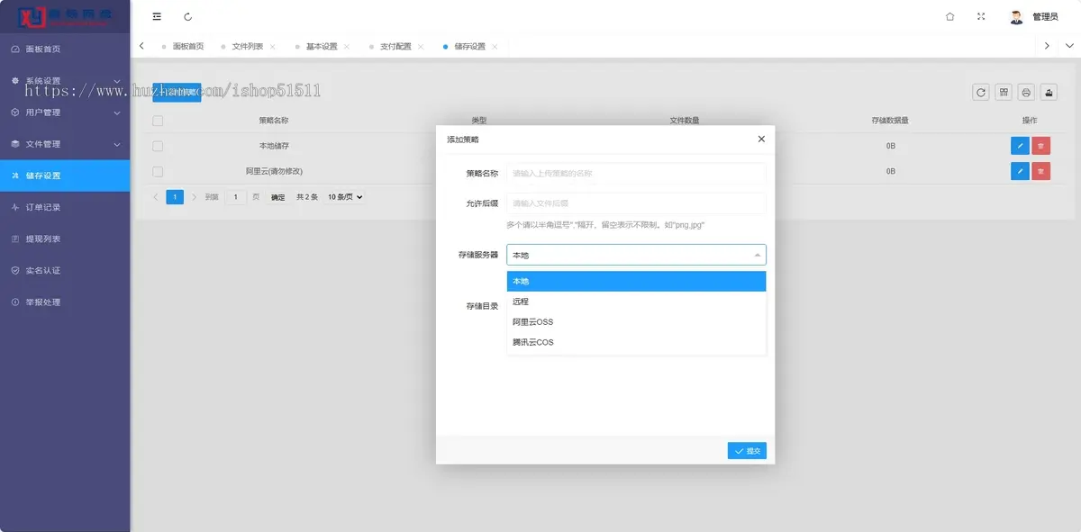Screen dimensions: 1081x532
Task: Click the site logo in sidebar
Action: click(x=65, y=16)
